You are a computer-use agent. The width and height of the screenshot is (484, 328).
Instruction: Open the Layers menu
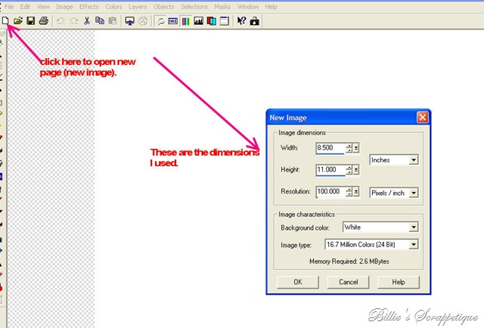click(x=138, y=7)
